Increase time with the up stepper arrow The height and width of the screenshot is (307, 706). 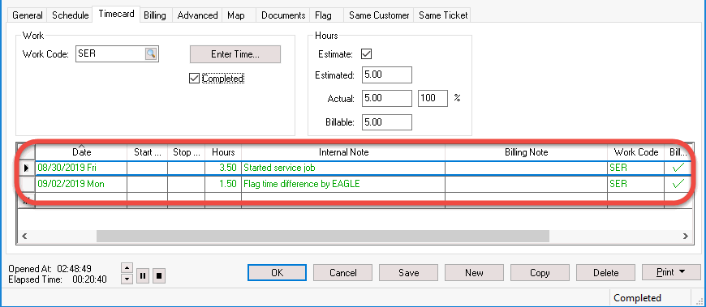(x=127, y=268)
